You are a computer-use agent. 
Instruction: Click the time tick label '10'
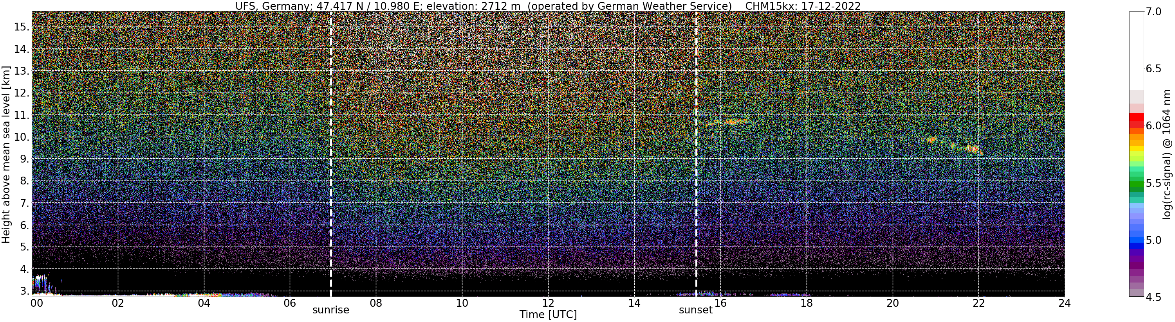pos(462,303)
